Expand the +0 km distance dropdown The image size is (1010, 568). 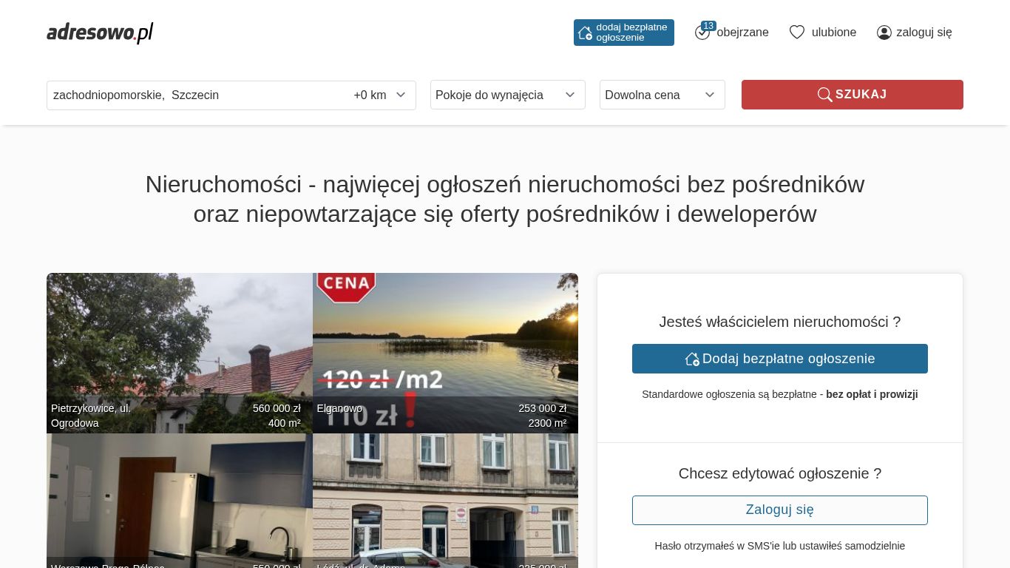point(380,95)
